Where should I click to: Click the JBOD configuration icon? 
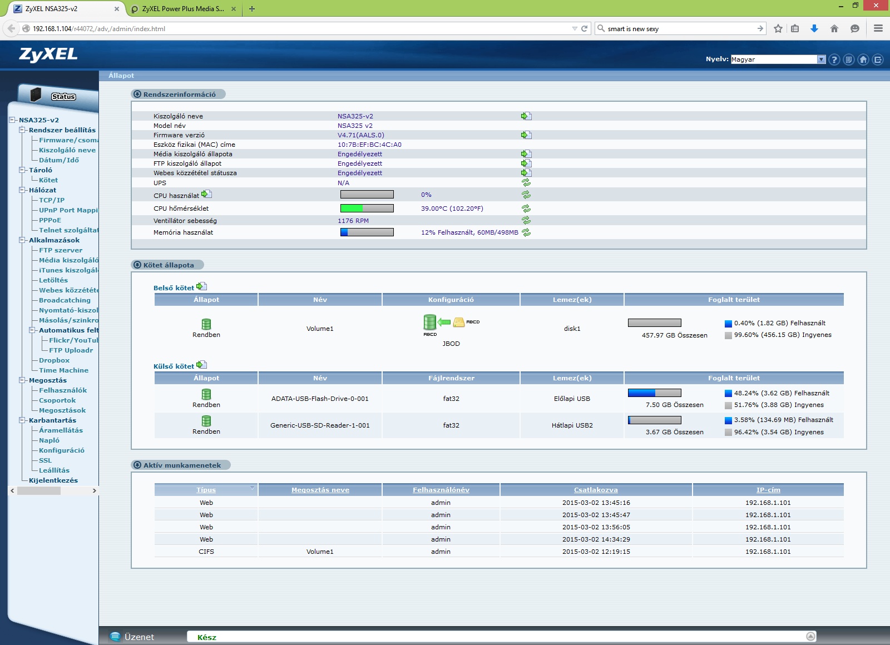point(451,325)
